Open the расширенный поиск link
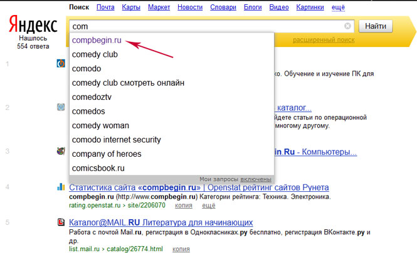The width and height of the screenshot is (417, 253). (324, 40)
